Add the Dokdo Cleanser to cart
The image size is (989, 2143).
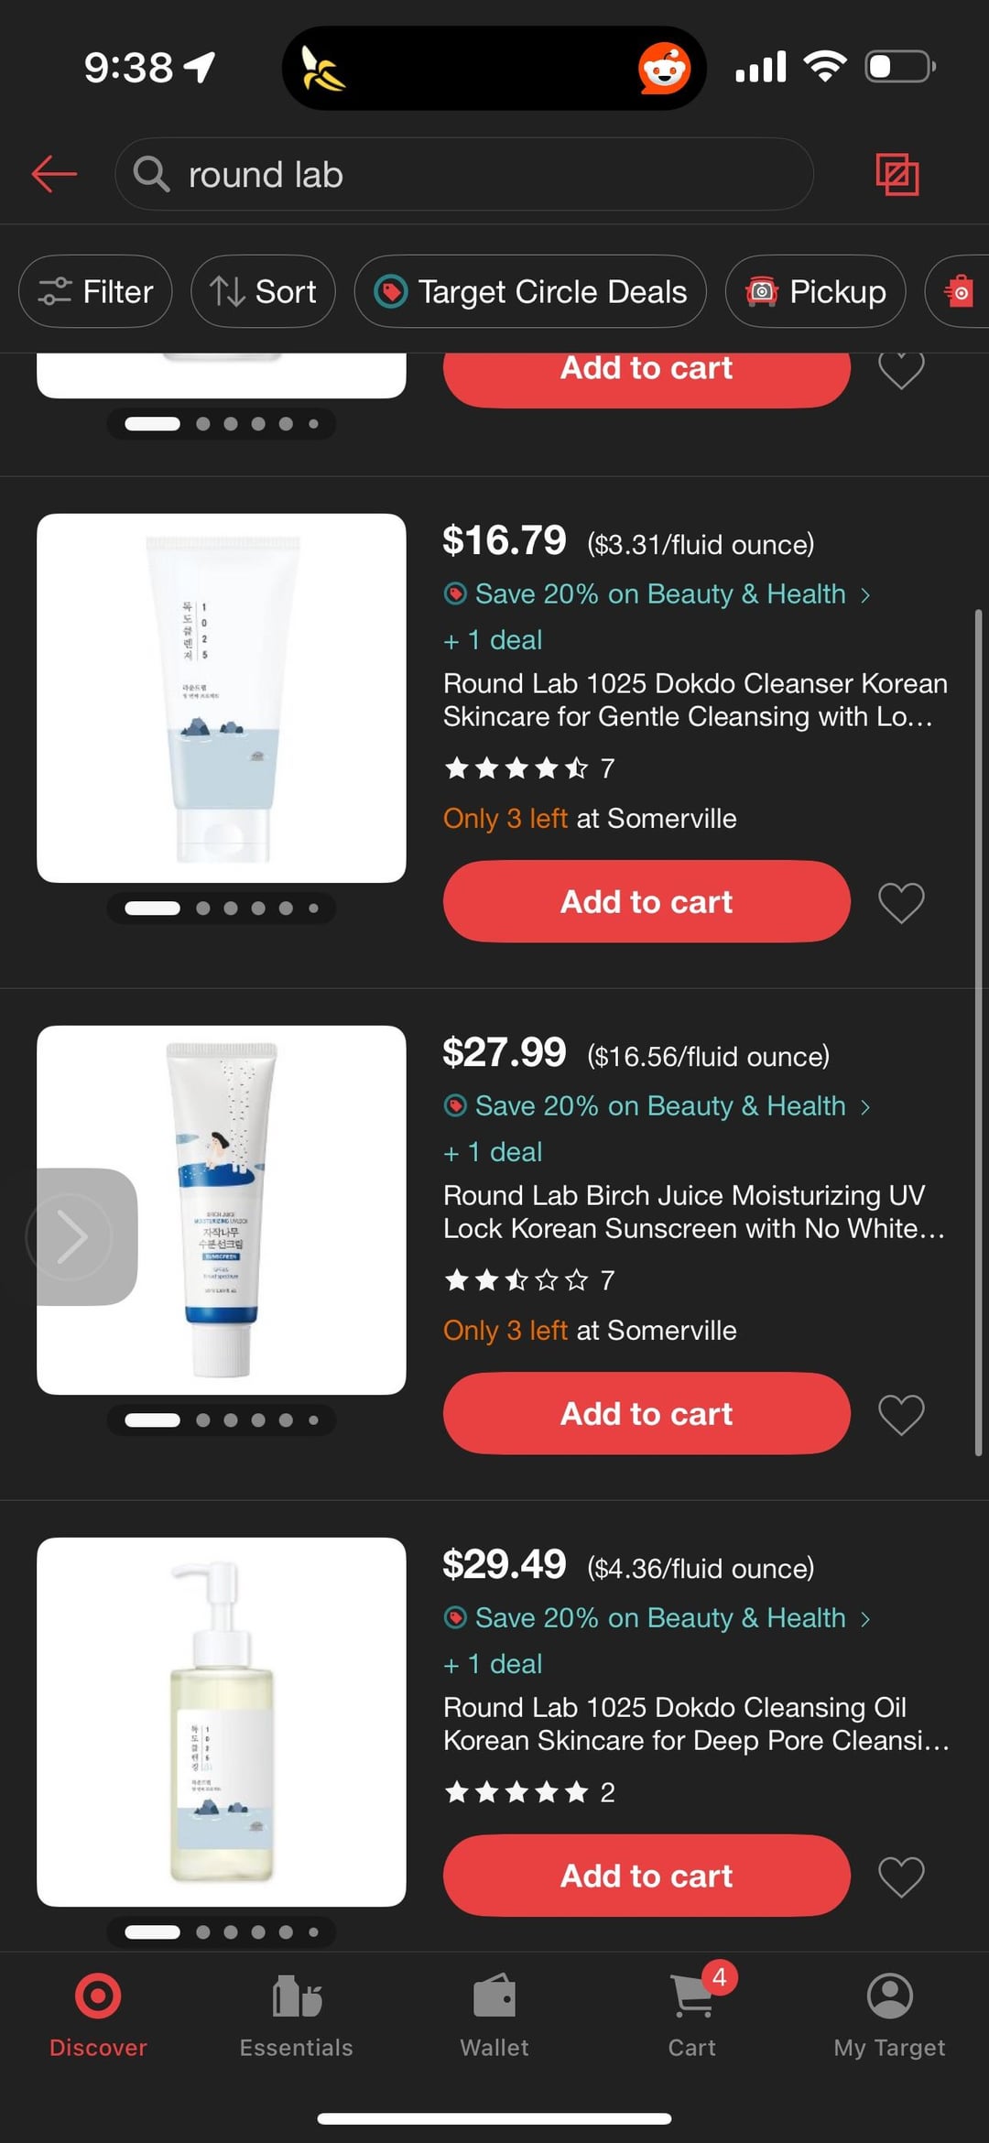click(x=647, y=902)
